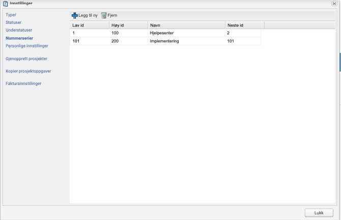Select Nummerserier in the sidebar
This screenshot has height=220, width=341.
coord(19,38)
